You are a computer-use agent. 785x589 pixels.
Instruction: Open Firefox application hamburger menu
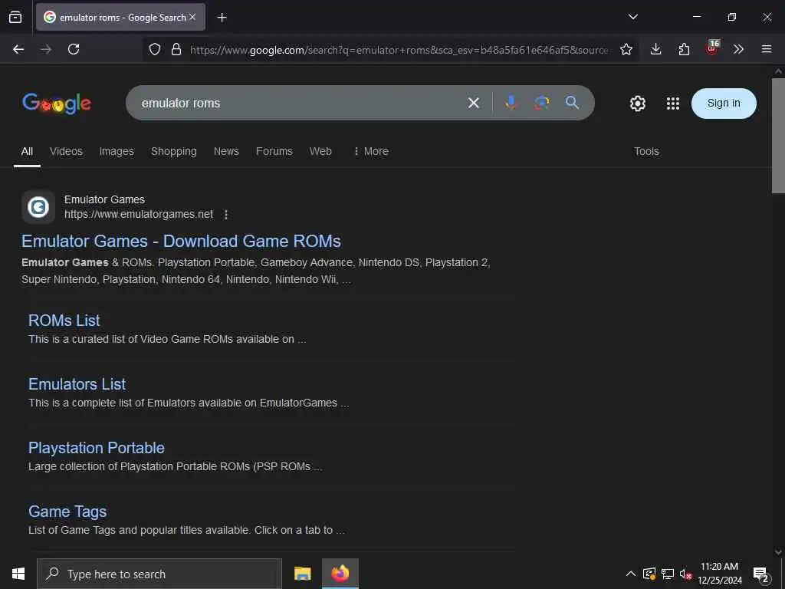click(766, 49)
